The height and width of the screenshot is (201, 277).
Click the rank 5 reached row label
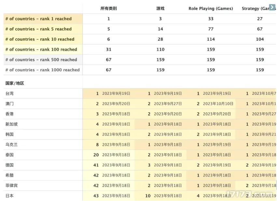pos(38,29)
